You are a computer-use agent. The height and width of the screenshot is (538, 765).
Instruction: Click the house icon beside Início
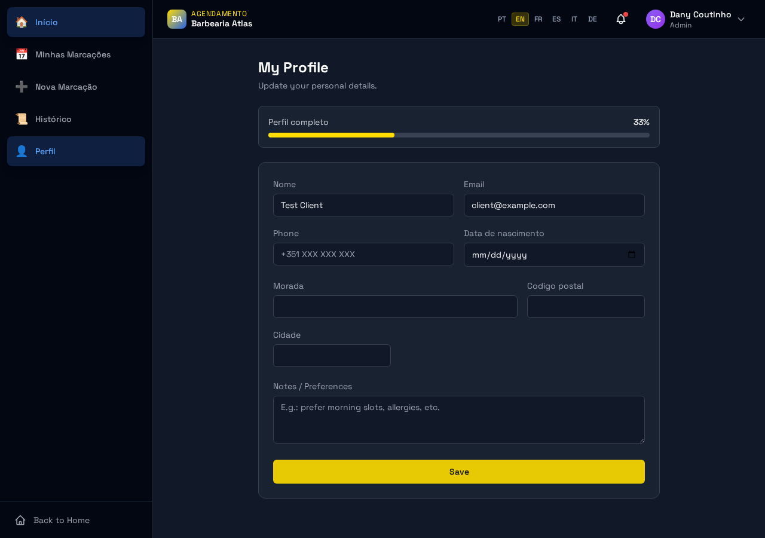pyautogui.click(x=22, y=22)
